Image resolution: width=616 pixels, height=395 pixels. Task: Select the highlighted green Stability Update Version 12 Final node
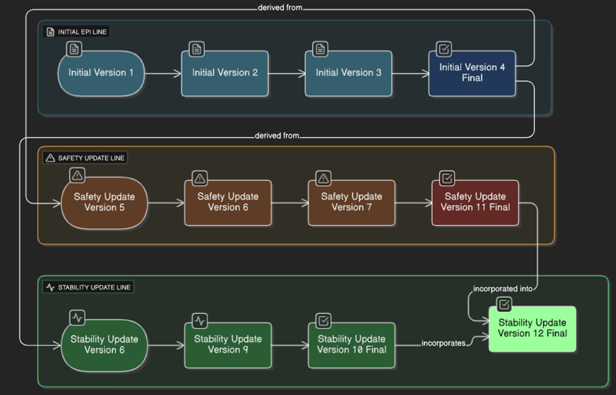(x=533, y=329)
